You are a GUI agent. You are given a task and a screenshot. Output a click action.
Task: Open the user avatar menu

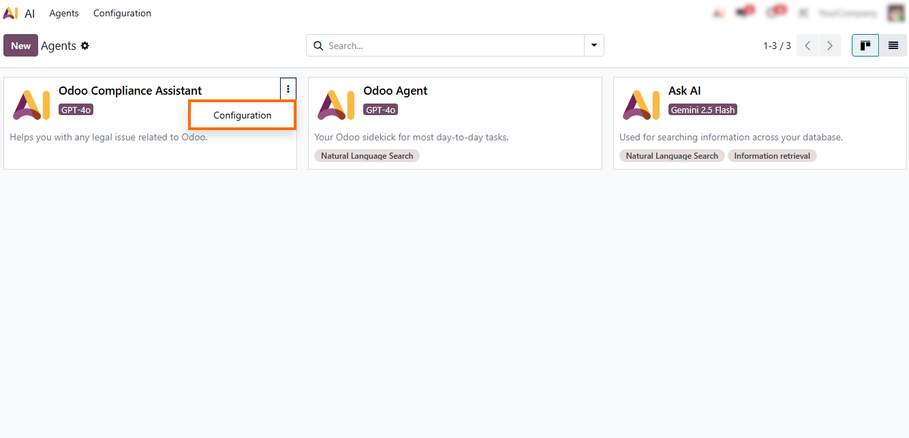coord(896,13)
